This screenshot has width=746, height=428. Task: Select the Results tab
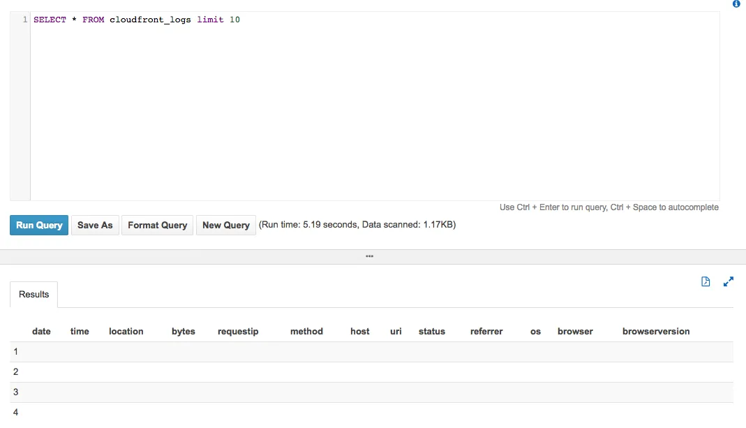coord(33,294)
